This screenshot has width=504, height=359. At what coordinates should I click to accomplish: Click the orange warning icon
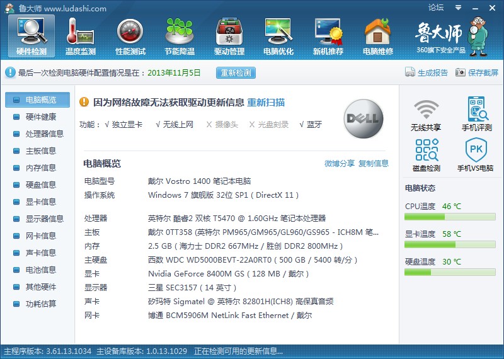(x=84, y=102)
